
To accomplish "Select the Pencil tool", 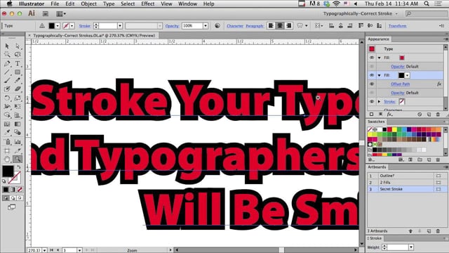I will 18,81.
